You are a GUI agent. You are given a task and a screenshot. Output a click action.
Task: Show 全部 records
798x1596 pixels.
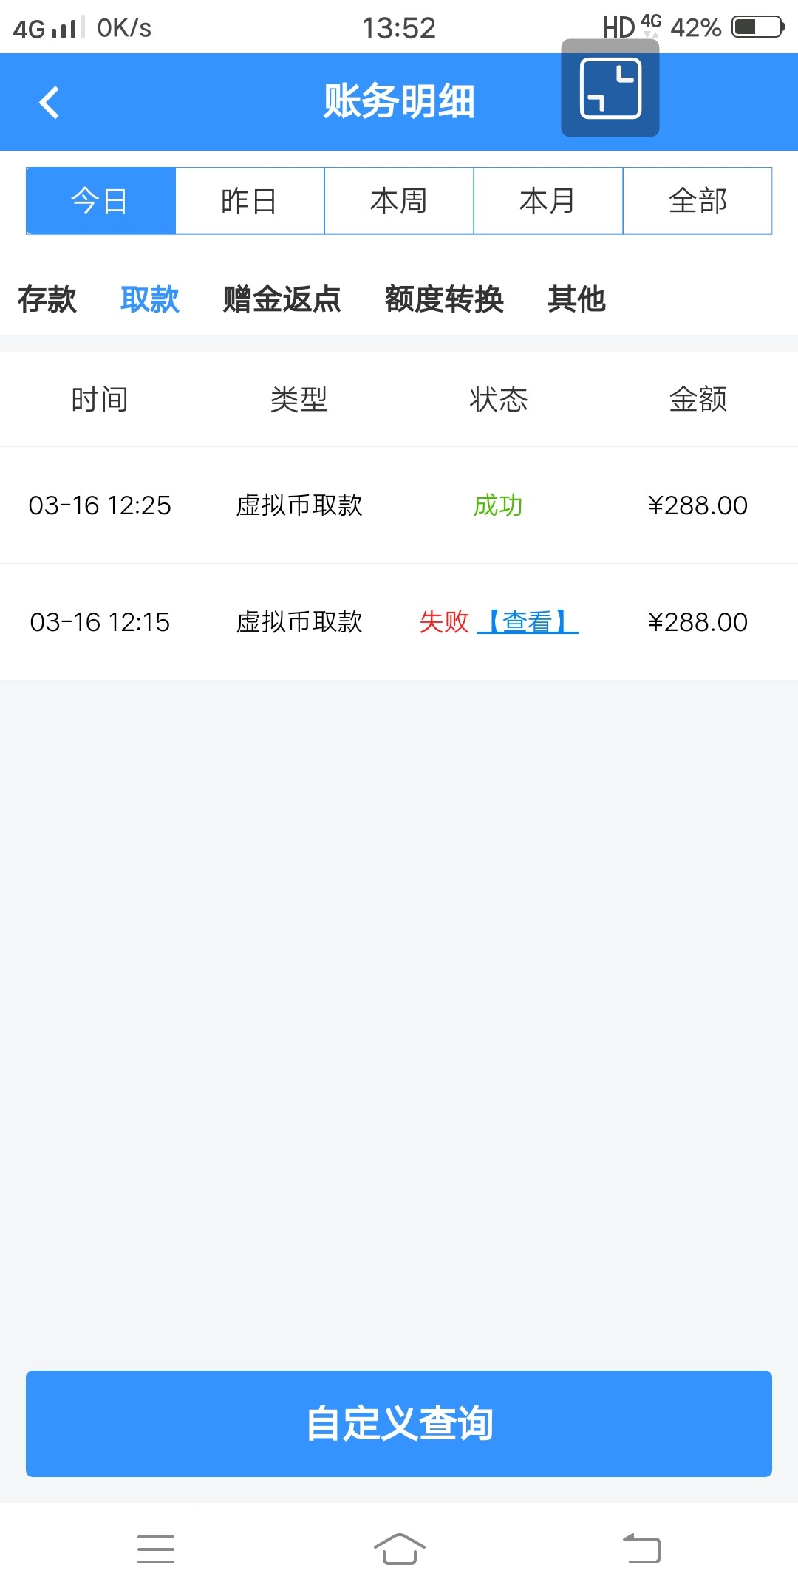click(698, 201)
